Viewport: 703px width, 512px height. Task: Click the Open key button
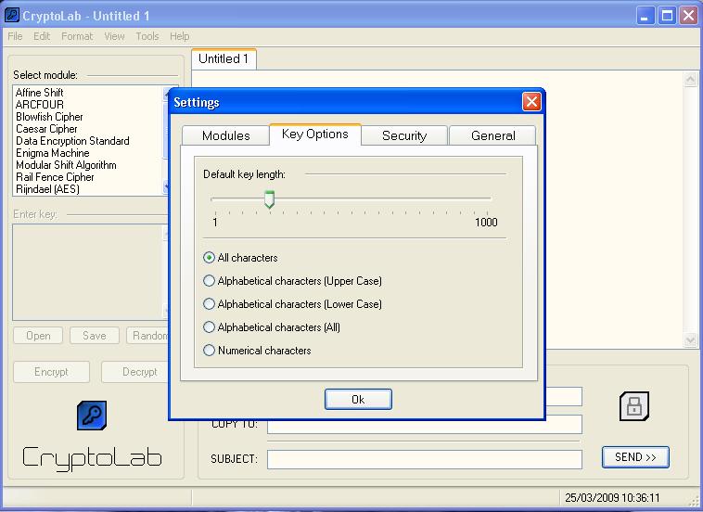coord(38,336)
